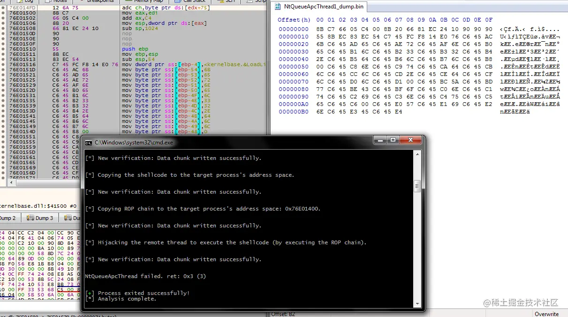Select address 76E0150E in disassembly

point(23,39)
